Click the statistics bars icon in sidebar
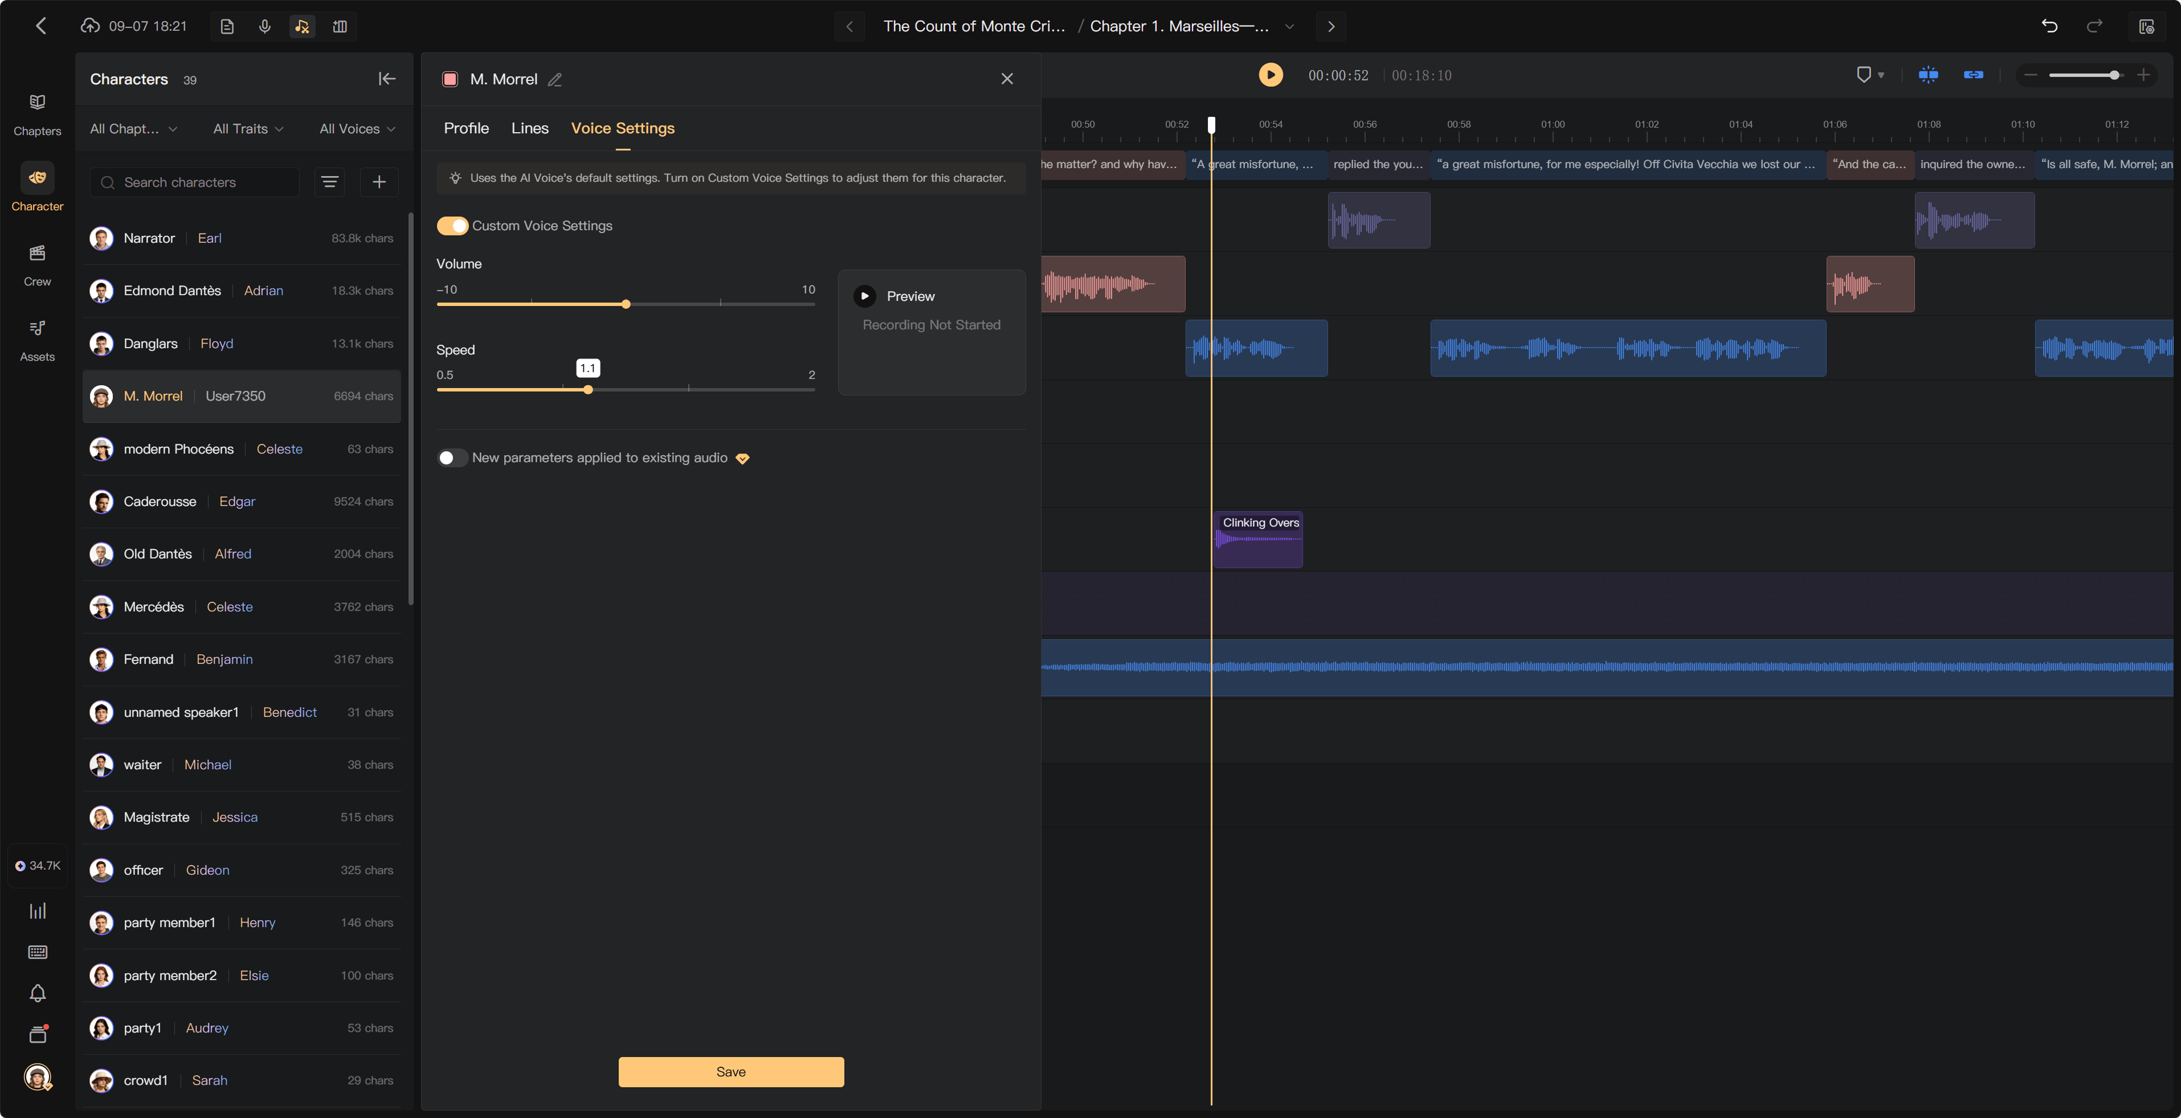Image resolution: width=2181 pixels, height=1118 pixels. point(37,911)
